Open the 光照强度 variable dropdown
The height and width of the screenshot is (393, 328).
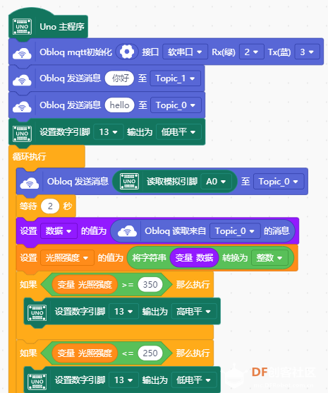tap(67, 258)
